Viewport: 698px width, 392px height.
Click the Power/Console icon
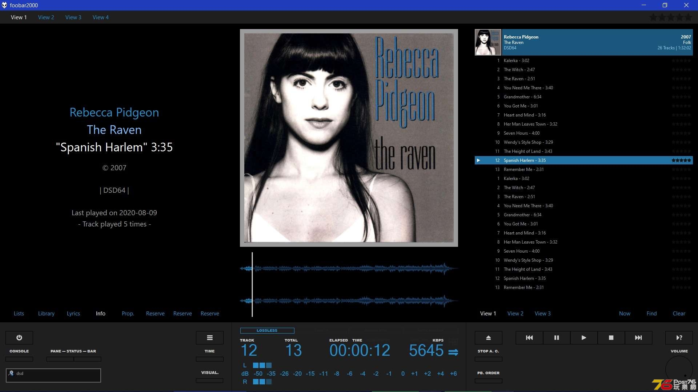click(19, 338)
